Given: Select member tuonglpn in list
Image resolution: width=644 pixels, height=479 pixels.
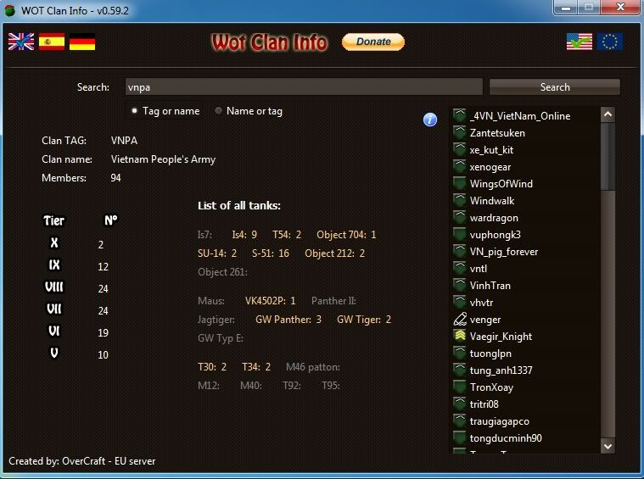Looking at the screenshot, I should pyautogui.click(x=490, y=354).
